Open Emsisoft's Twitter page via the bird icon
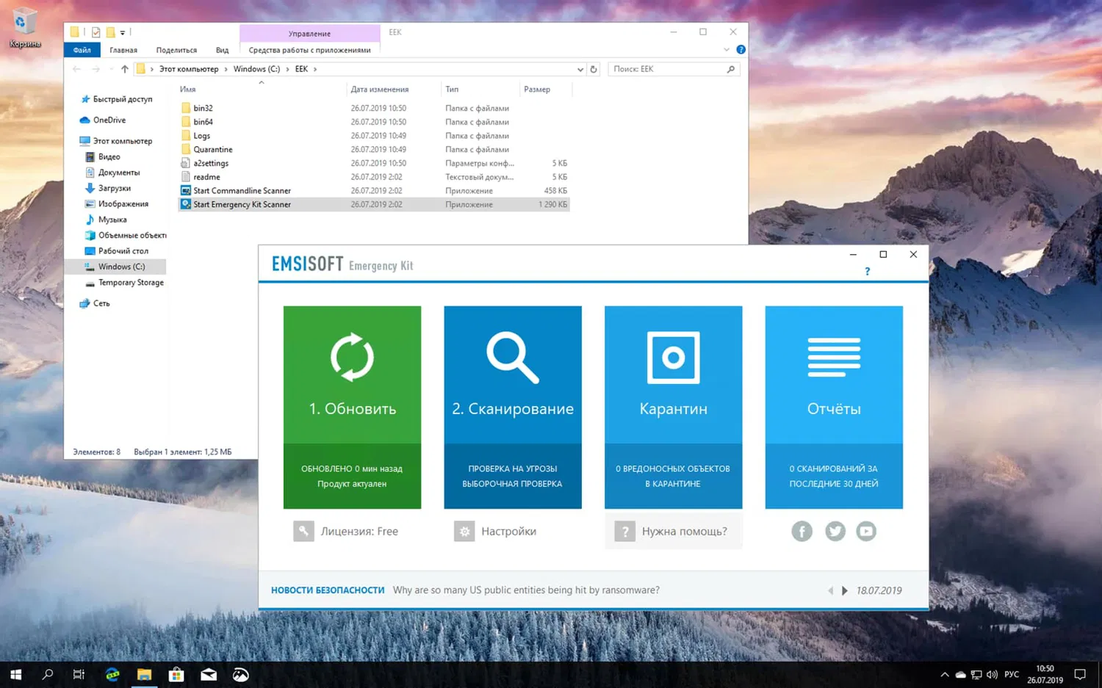This screenshot has height=688, width=1102. pyautogui.click(x=835, y=531)
